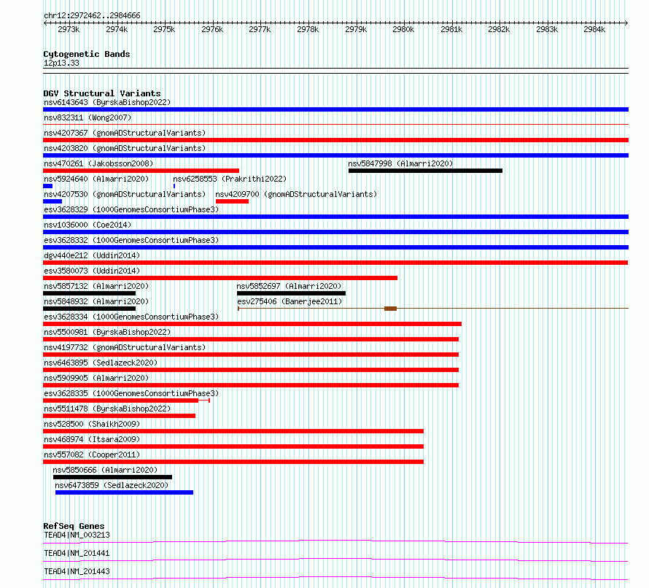The width and height of the screenshot is (649, 588).
Task: Select the dgv440e212 (Uddin2014) red bar
Action: [x=335, y=263]
